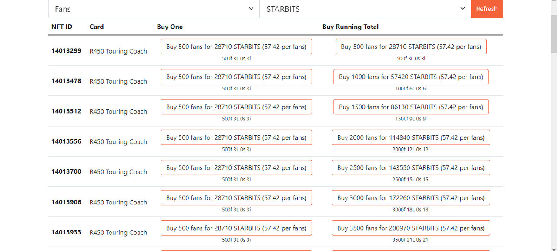Select NFT ID 14013299
This screenshot has height=251, width=557.
click(x=66, y=50)
